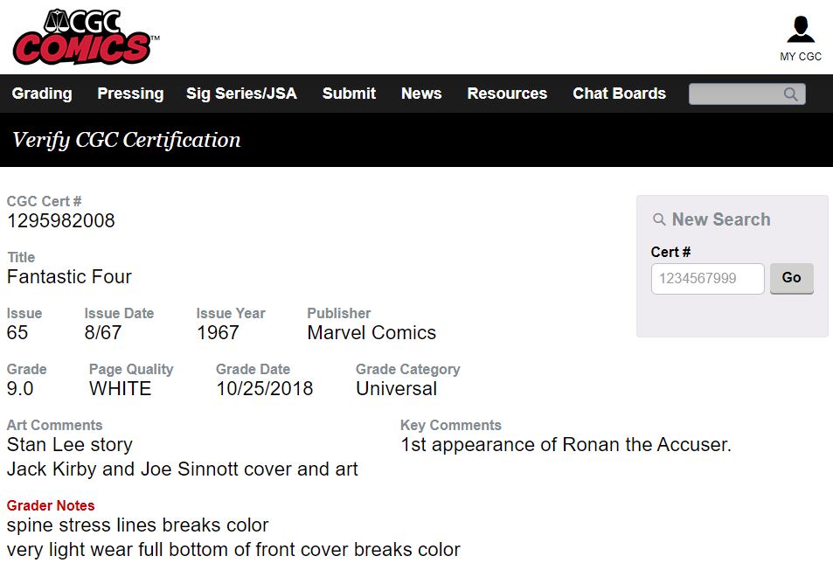Open the Sig Series/JSA menu
The image size is (833, 570).
(x=241, y=94)
